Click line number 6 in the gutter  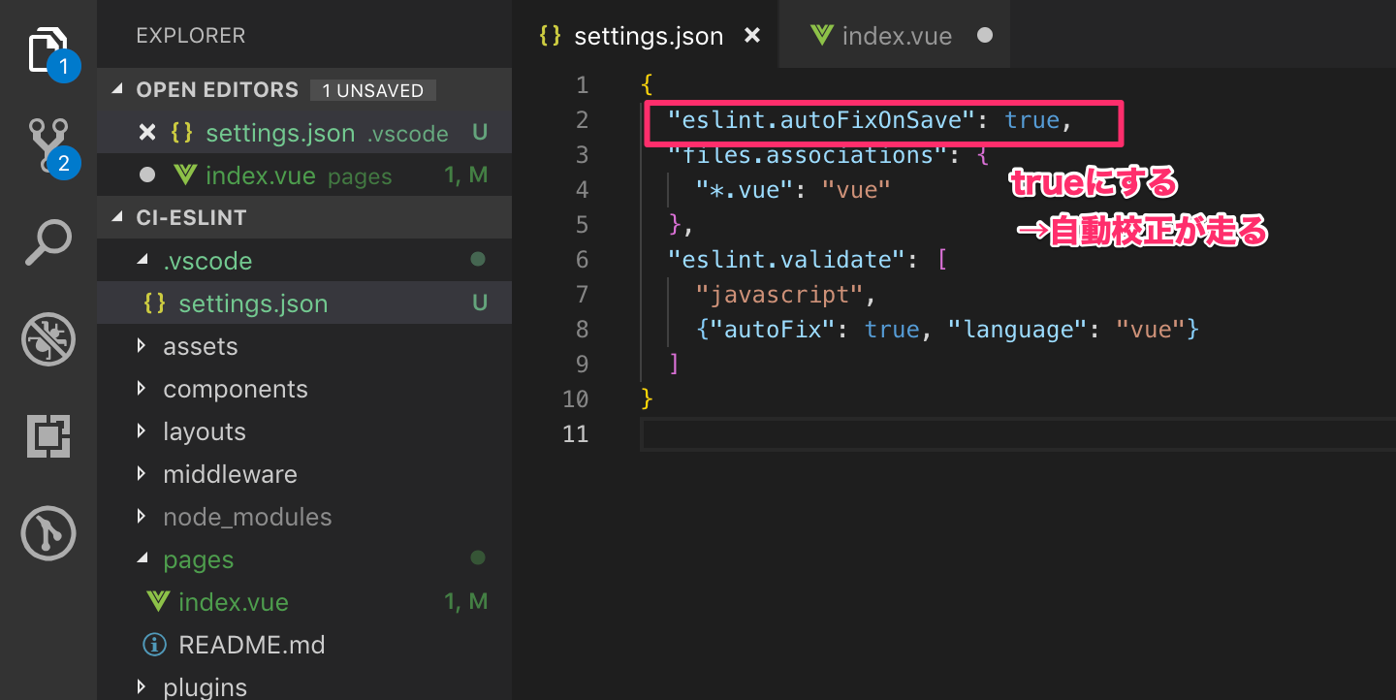point(582,260)
